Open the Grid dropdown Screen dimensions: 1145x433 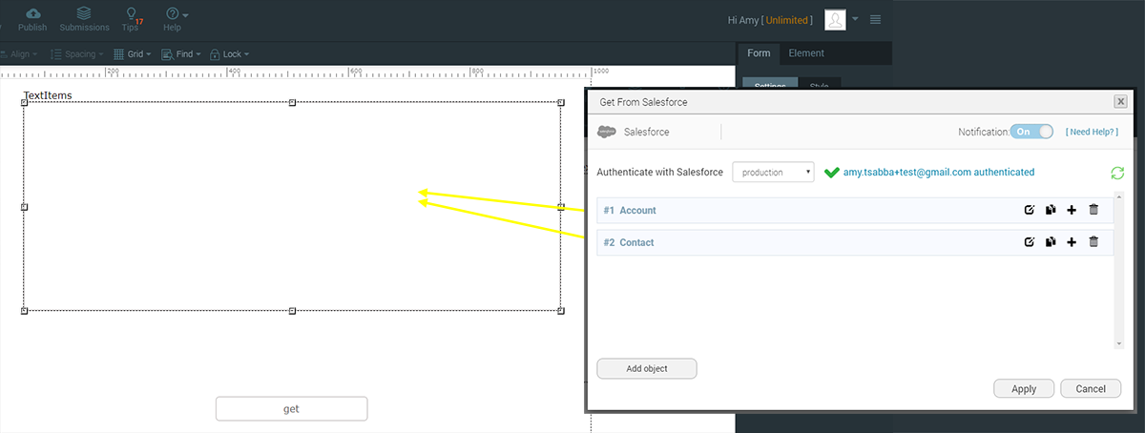click(133, 54)
